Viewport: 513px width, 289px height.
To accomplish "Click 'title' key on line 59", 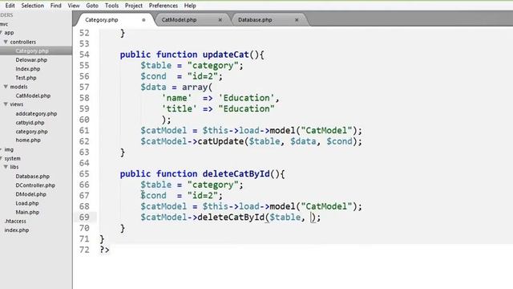I will pyautogui.click(x=180, y=109).
